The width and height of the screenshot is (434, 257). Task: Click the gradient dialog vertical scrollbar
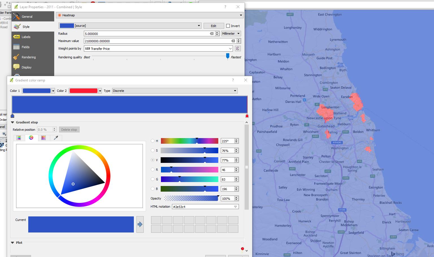(x=247, y=167)
